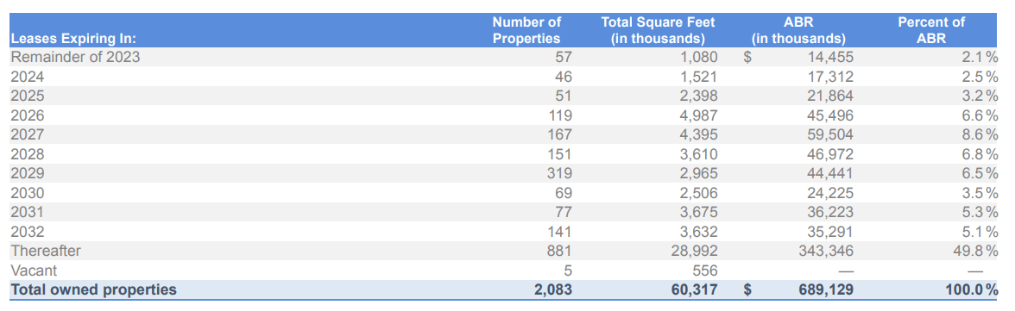Screen dimensions: 1015x311
Task: Click the Thereafter ABR value 343,346
Action: [x=826, y=251]
